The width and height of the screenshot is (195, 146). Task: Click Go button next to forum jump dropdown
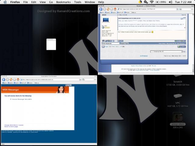tap(184, 51)
